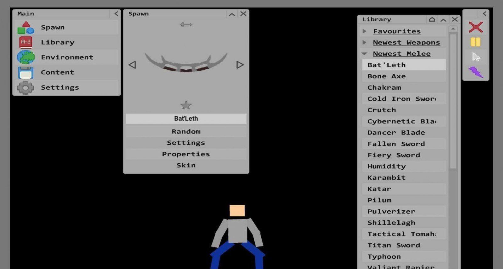
Task: Open Settings using the gear icon
Action: point(26,87)
